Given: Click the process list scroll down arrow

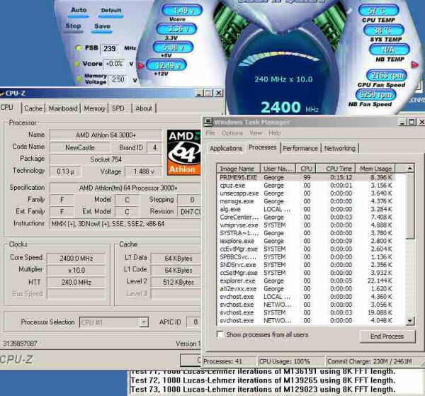Looking at the screenshot, I should coord(410,321).
